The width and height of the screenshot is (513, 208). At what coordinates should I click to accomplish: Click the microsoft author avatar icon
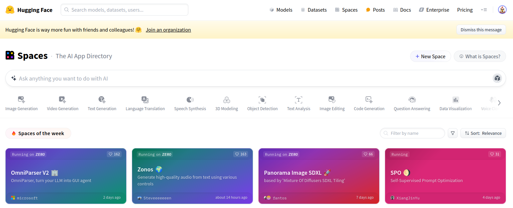coord(13,198)
